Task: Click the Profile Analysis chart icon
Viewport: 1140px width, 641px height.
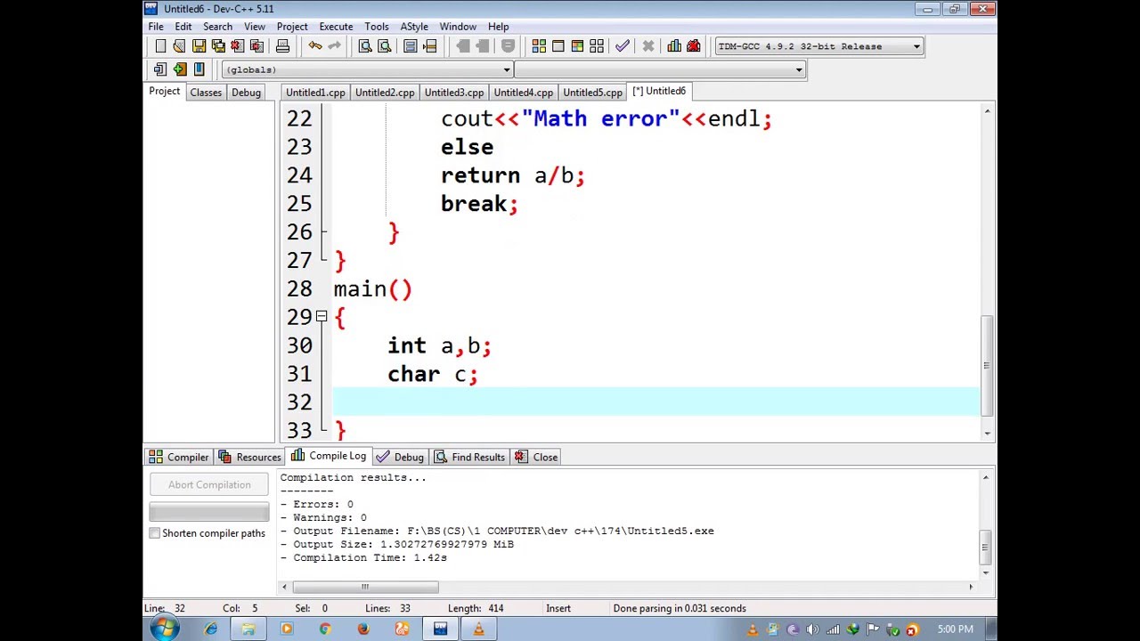Action: pos(674,46)
